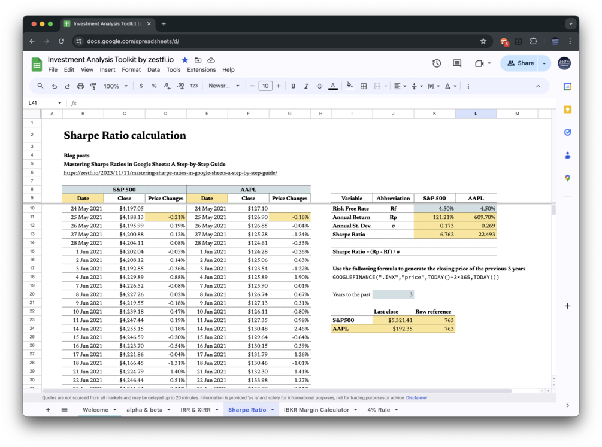Toggle strikethrough formatting
602x447 pixels.
(319, 86)
